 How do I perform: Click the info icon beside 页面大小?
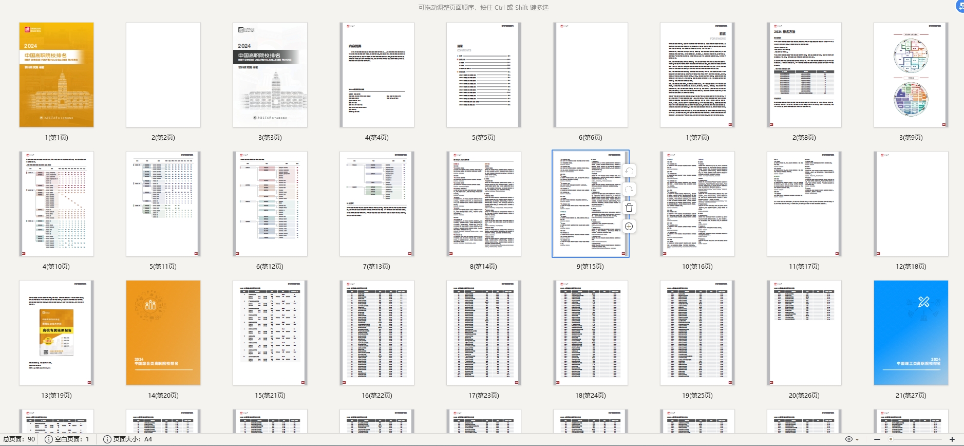click(107, 439)
